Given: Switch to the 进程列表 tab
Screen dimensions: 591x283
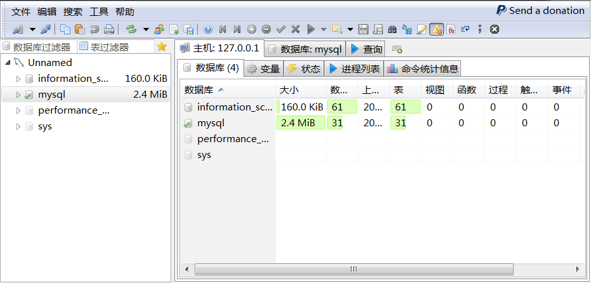Looking at the screenshot, I should point(354,69).
